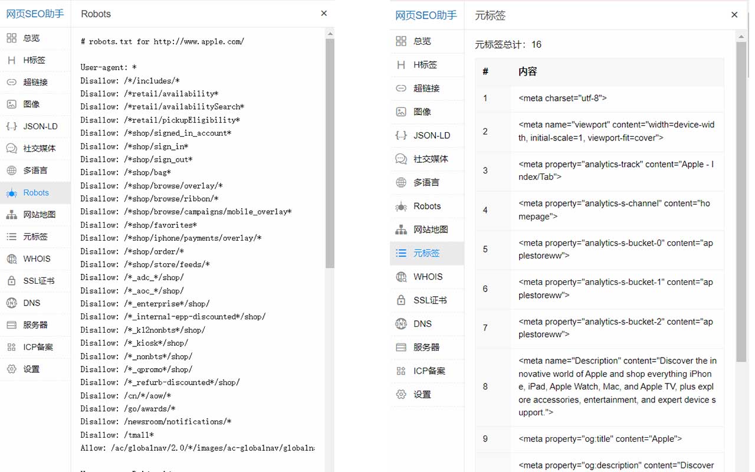
Task: Select the 多语言 sidebar icon
Action: point(35,171)
